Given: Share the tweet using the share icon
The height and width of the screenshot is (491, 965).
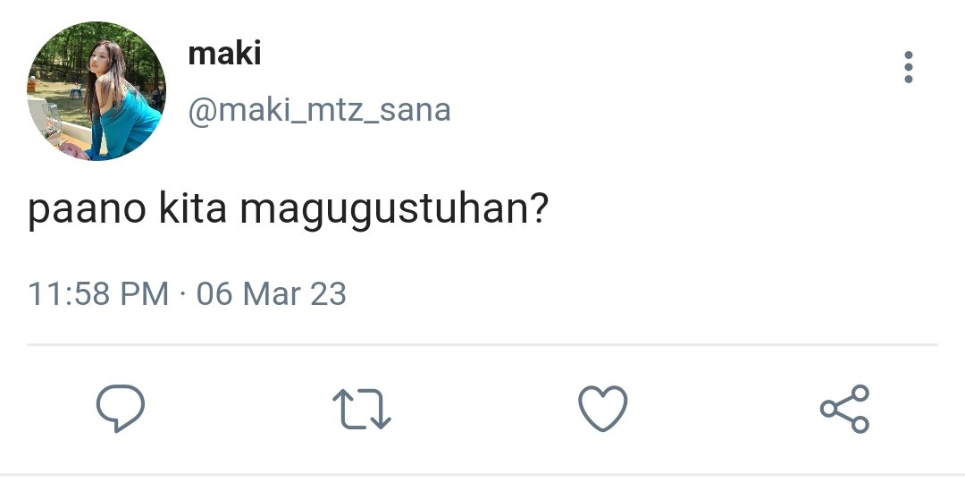Looking at the screenshot, I should click(844, 409).
